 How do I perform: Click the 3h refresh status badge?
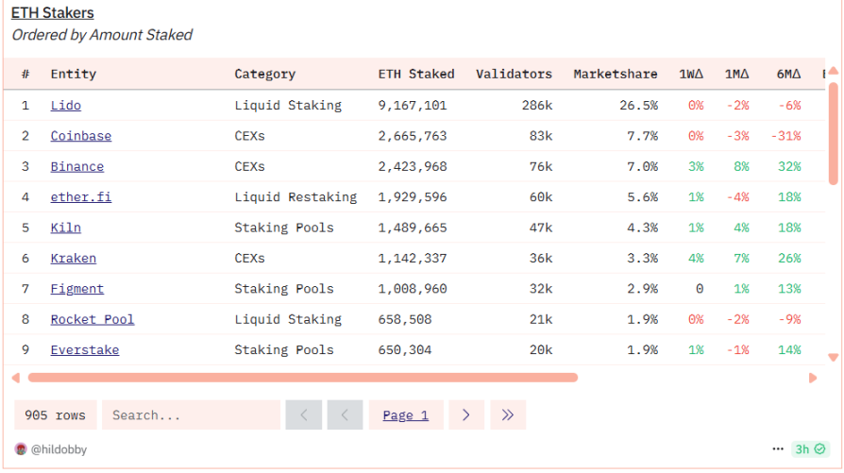[x=810, y=449]
